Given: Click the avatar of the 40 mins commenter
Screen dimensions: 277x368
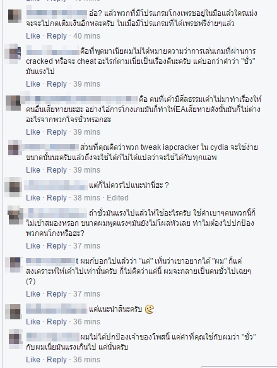Looking at the screenshot, I should tap(15, 16).
